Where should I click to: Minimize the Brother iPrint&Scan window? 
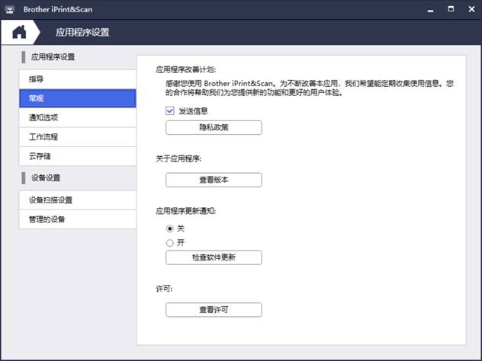(429, 8)
